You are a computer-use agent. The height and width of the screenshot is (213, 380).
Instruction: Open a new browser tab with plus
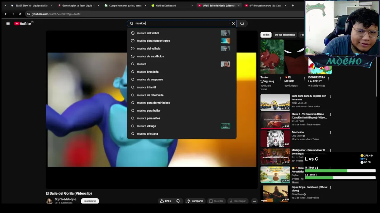pyautogui.click(x=292, y=5)
